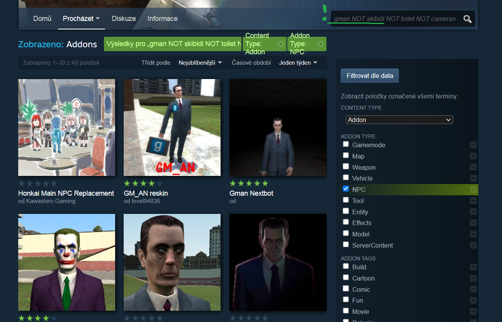Viewport: 502px width, 322px height.
Task: Remove the Content Type: Addon filter
Action: [281, 44]
